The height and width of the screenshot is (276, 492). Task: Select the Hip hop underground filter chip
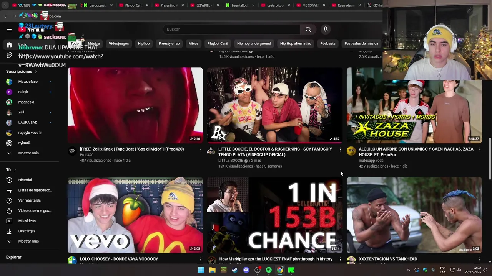tap(254, 43)
